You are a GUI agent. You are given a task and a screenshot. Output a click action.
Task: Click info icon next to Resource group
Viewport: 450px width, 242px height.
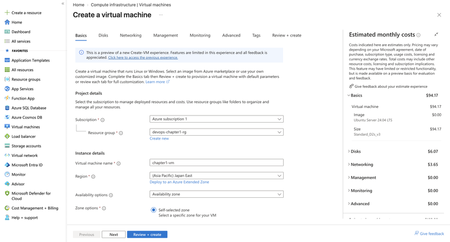pos(121,133)
